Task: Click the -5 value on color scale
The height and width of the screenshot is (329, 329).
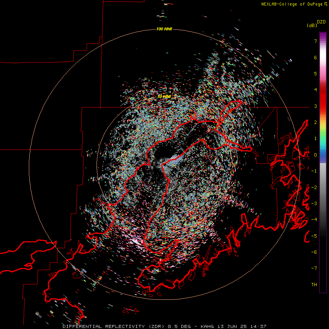Action: pyautogui.click(x=314, y=236)
